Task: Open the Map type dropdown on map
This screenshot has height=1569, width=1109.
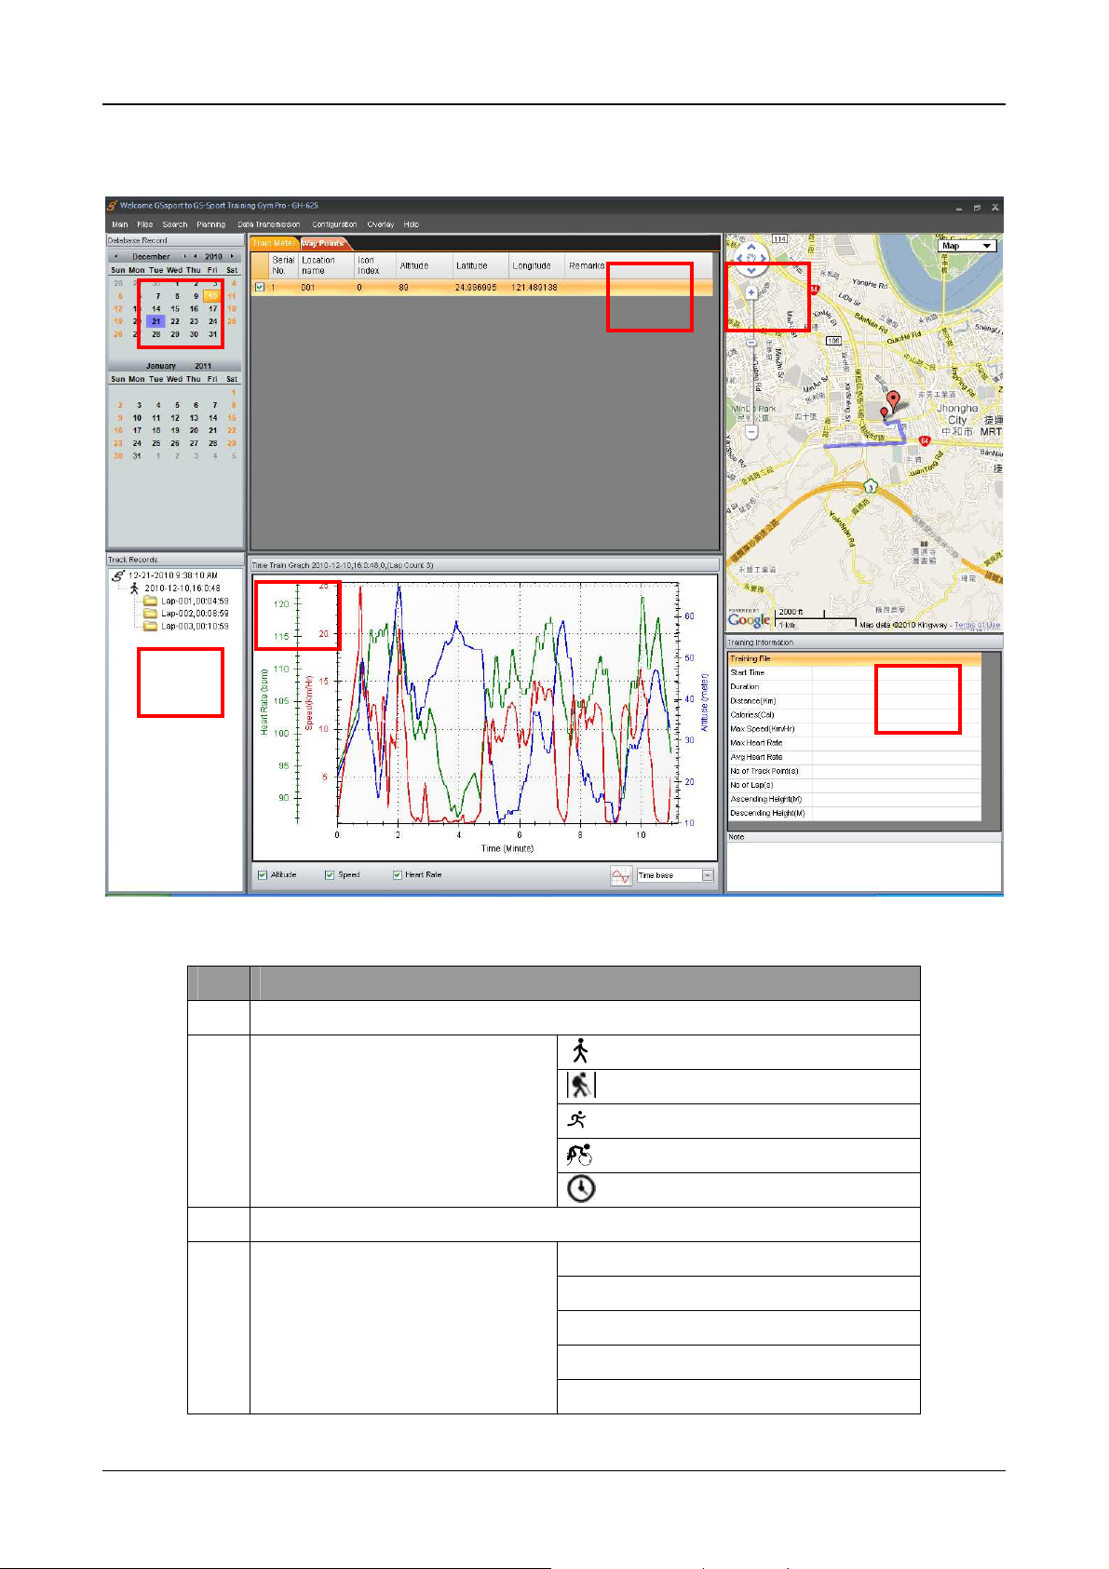Action: pyautogui.click(x=968, y=246)
